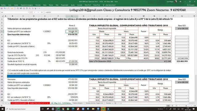
Task: Open the Datos ribbon tab
Action: pyautogui.click(x=45, y=5)
